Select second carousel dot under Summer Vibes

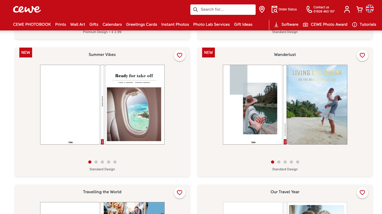(x=96, y=162)
